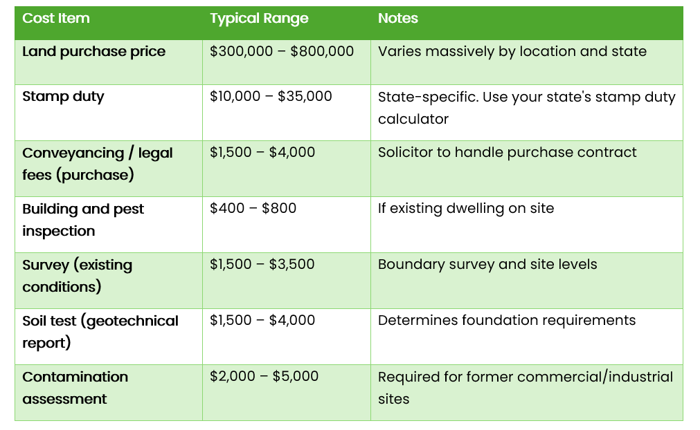Select the "Contamination assessment" cell
This screenshot has width=700, height=430.
coord(75,388)
